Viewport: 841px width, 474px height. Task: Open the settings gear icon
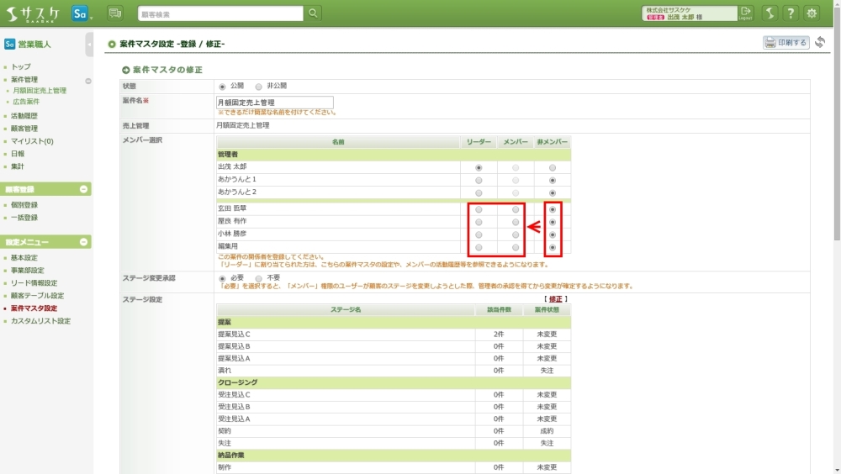point(812,13)
